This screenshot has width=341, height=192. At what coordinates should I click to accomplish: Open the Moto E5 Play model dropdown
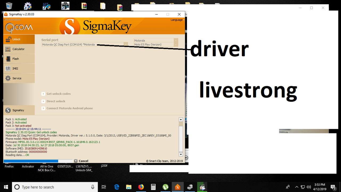(x=176, y=45)
